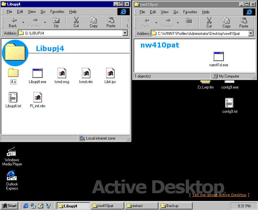The image size is (258, 210).
Task: Open Forward history dropdown arrow in Libupj4
Action: [45, 22]
